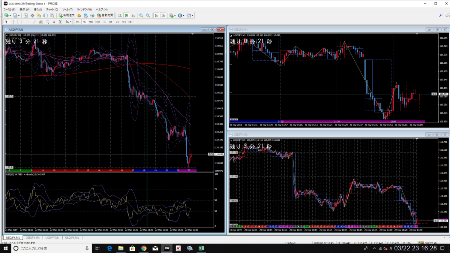The height and width of the screenshot is (253, 450).
Task: Click the 新規注文 new order button
Action: click(x=66, y=15)
